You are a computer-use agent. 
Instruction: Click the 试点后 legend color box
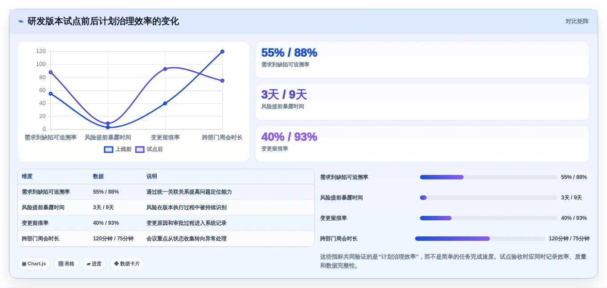[140, 150]
